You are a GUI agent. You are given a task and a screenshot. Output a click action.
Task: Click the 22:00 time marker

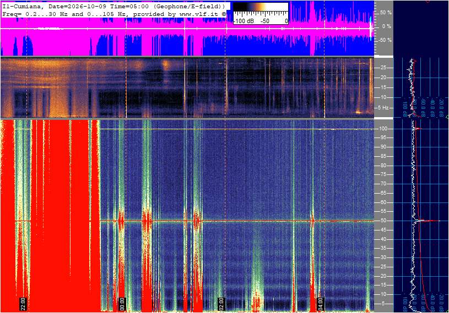click(x=23, y=304)
